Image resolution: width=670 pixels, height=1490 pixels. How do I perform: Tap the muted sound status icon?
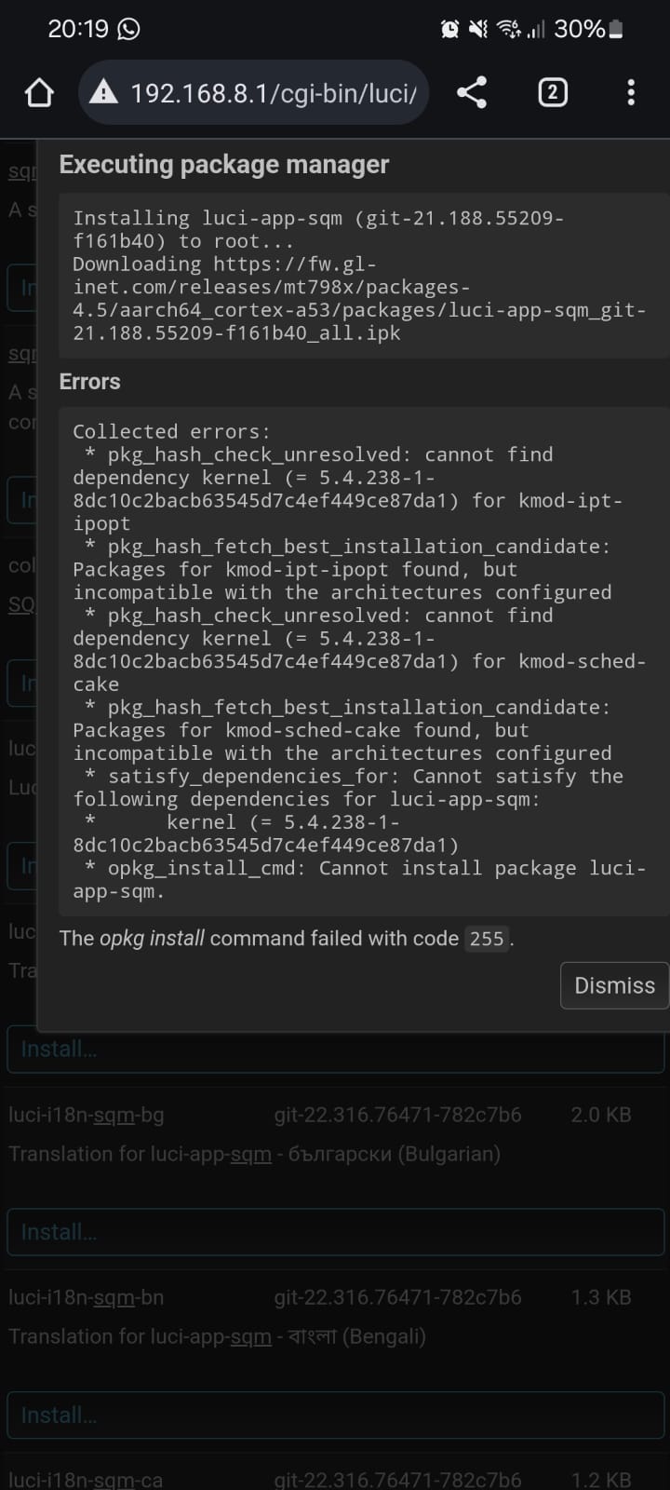(x=477, y=30)
